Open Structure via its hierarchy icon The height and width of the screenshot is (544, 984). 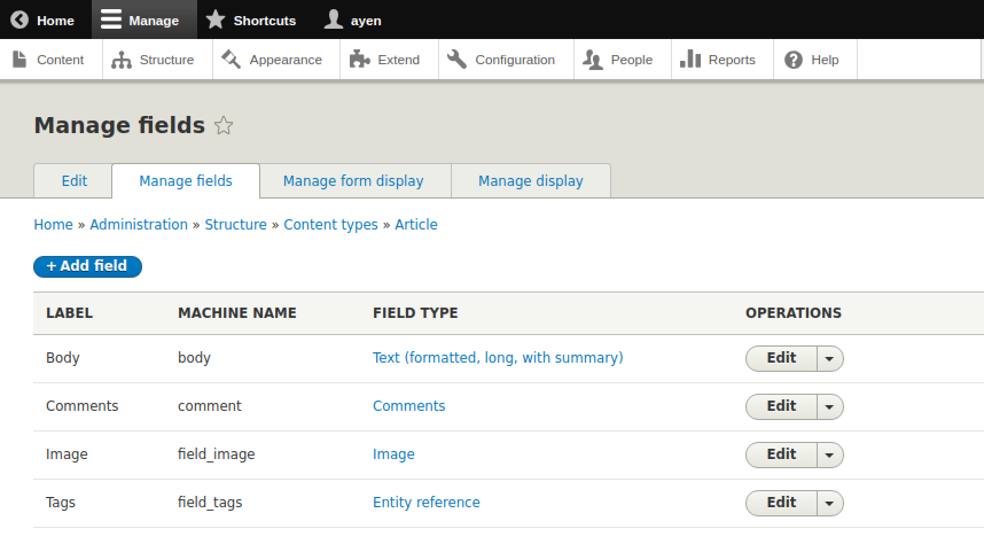point(121,60)
